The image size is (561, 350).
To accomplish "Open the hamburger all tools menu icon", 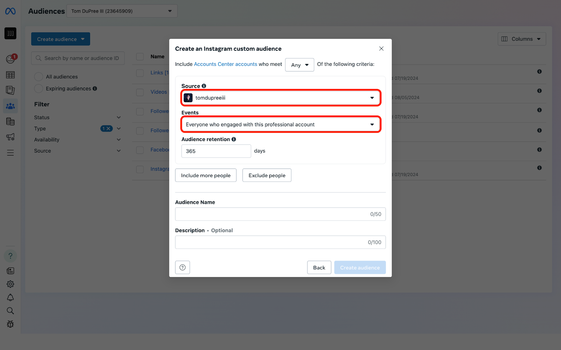I will [10, 153].
